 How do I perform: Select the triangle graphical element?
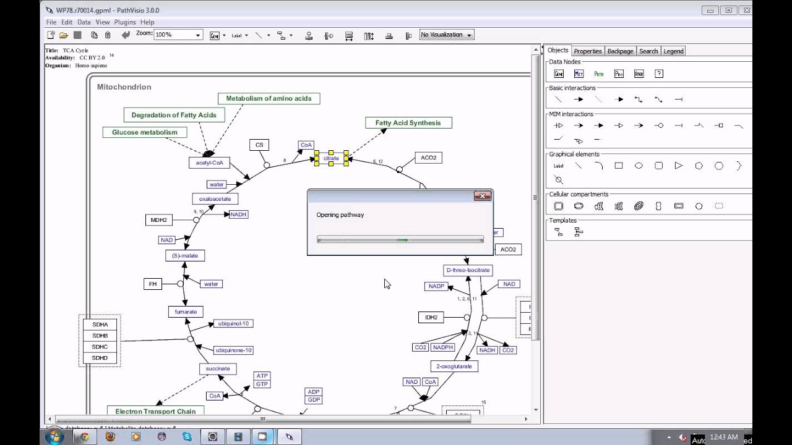pos(679,166)
